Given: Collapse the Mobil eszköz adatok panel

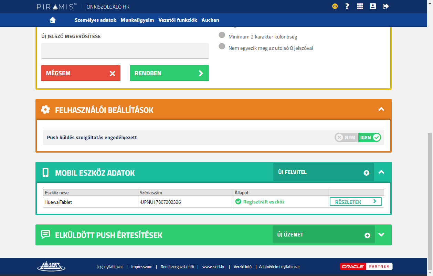Looking at the screenshot, I should [x=381, y=172].
